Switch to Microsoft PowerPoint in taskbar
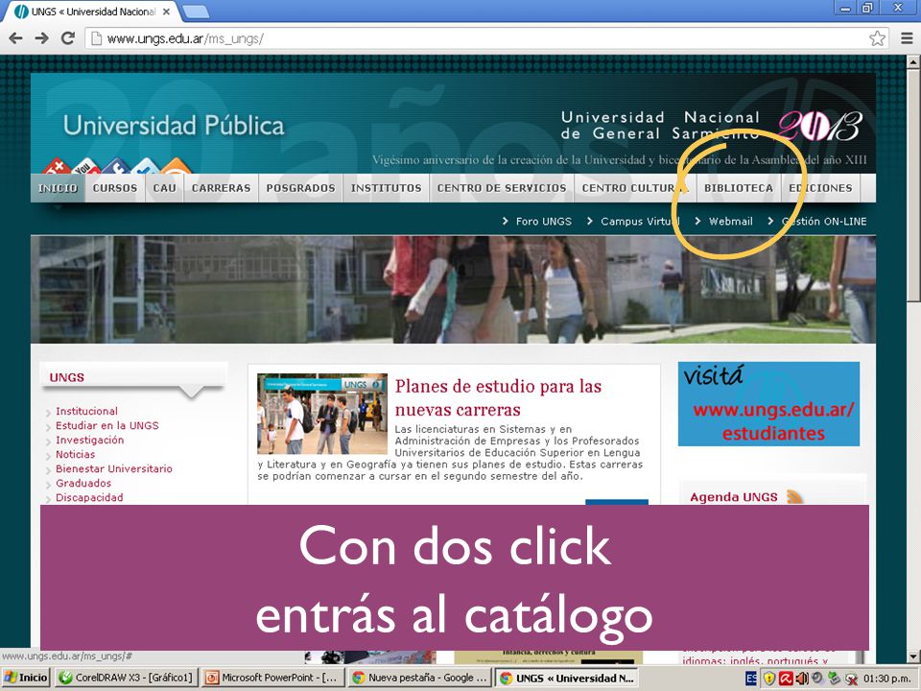 [272, 678]
